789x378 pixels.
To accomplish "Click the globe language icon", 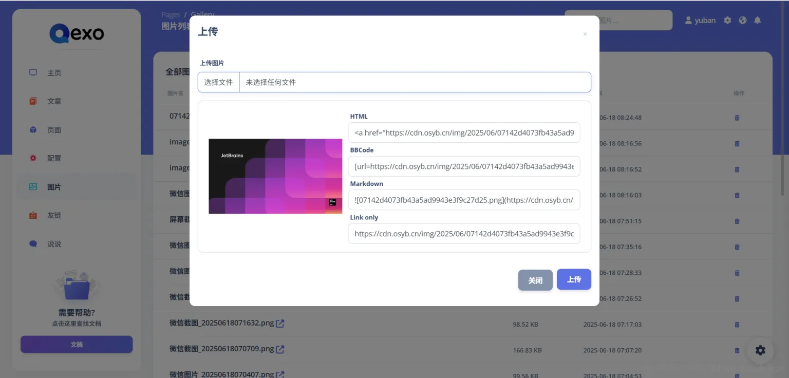I will 743,20.
